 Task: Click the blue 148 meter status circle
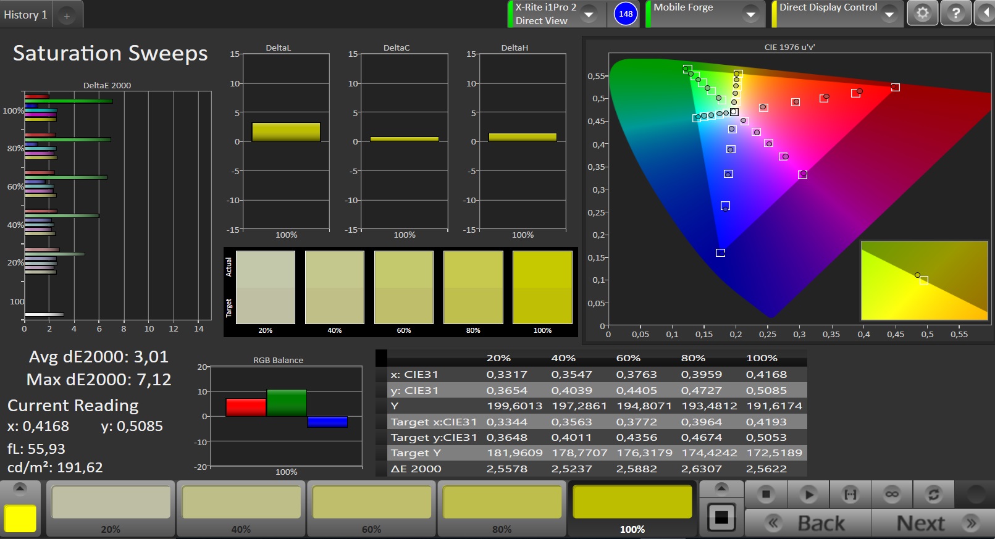626,14
